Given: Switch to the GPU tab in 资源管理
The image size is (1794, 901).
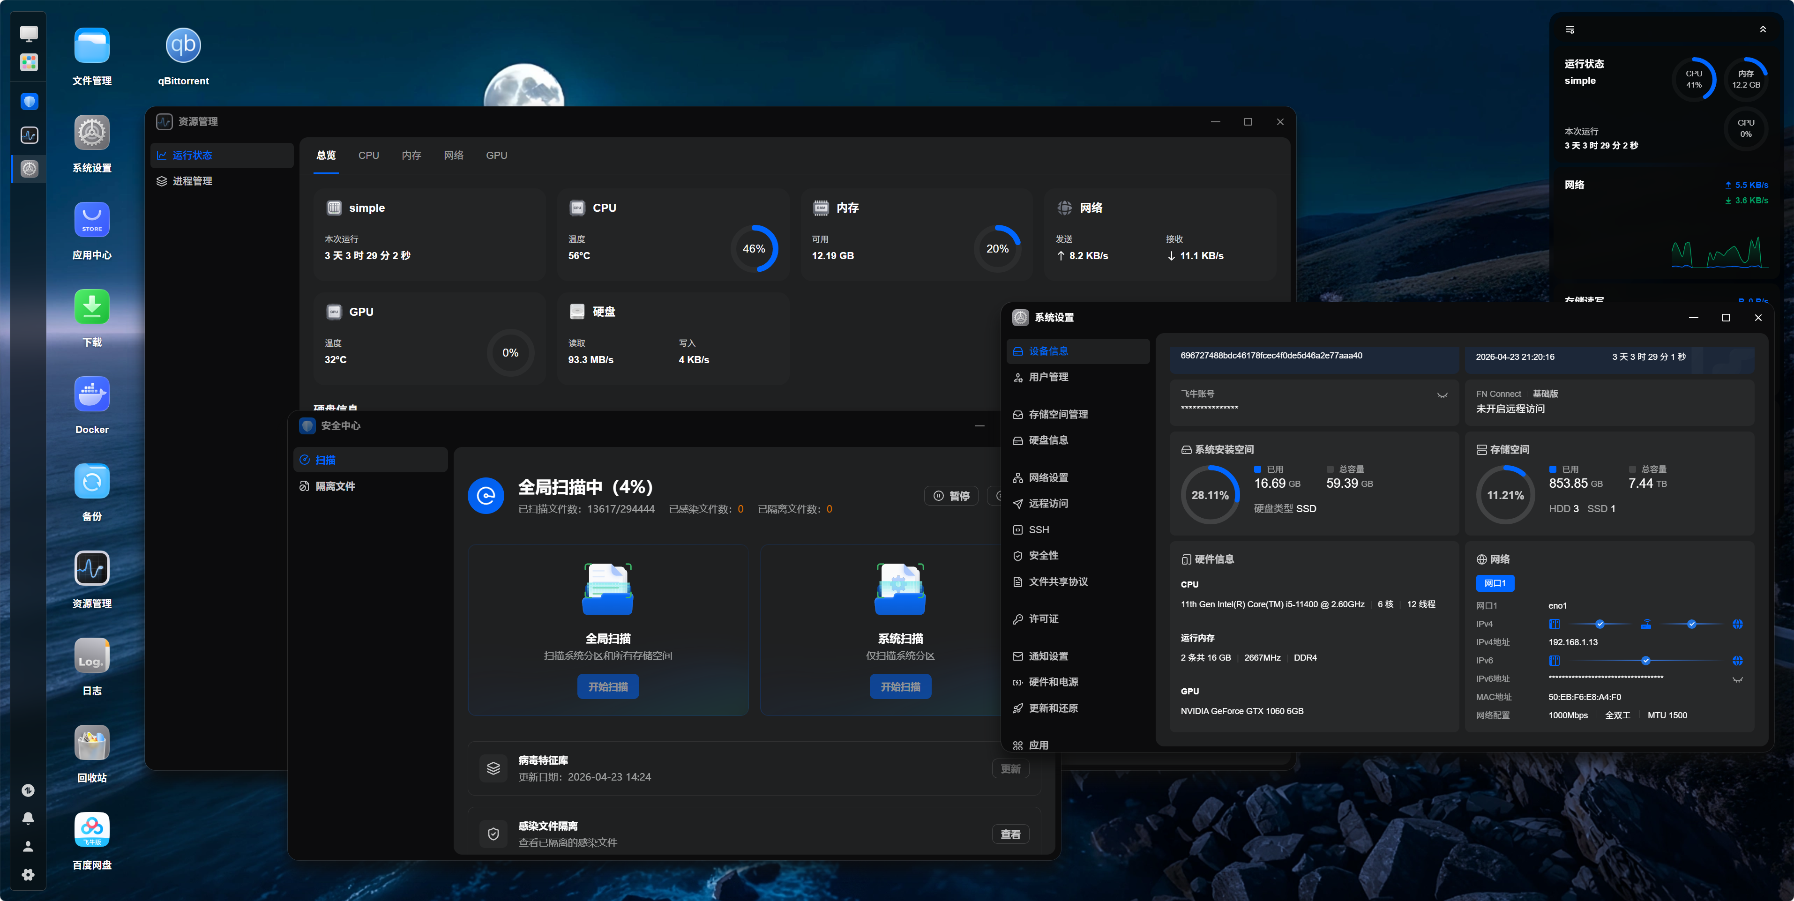Looking at the screenshot, I should pos(496,155).
